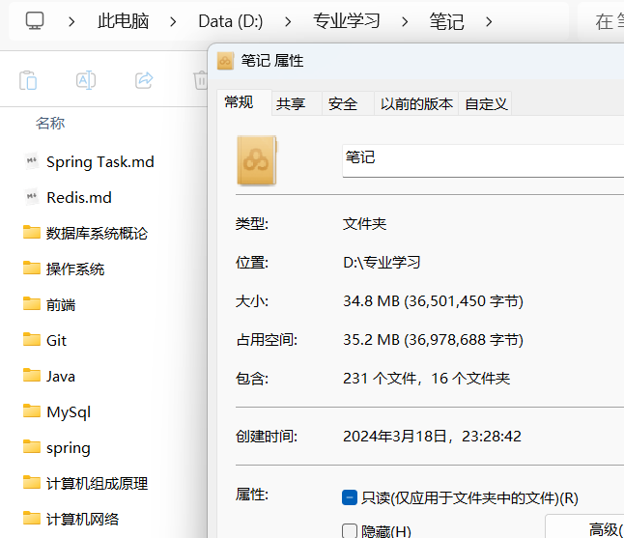The image size is (624, 538).
Task: Switch to the 安全 tab
Action: tap(348, 104)
